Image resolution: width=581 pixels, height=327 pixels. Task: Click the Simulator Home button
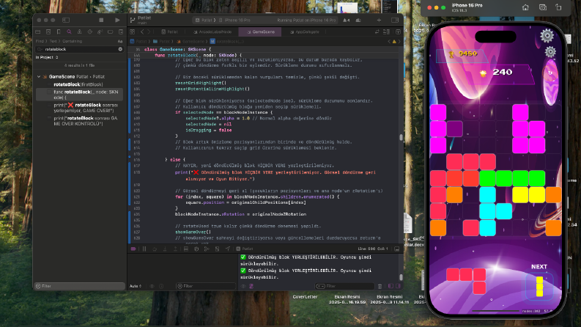(x=525, y=7)
